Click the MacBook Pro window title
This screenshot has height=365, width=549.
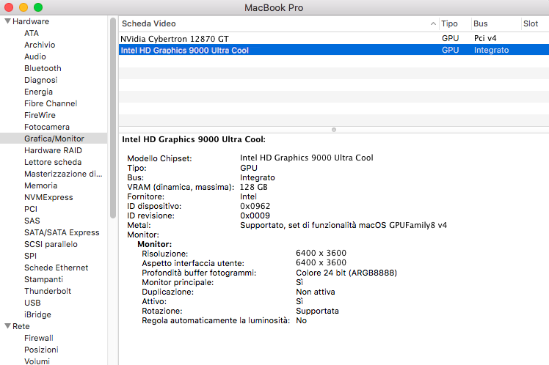coord(274,7)
